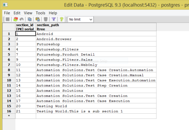The image size is (189, 130).
Task: Select row header number 5
Action: 9,54
